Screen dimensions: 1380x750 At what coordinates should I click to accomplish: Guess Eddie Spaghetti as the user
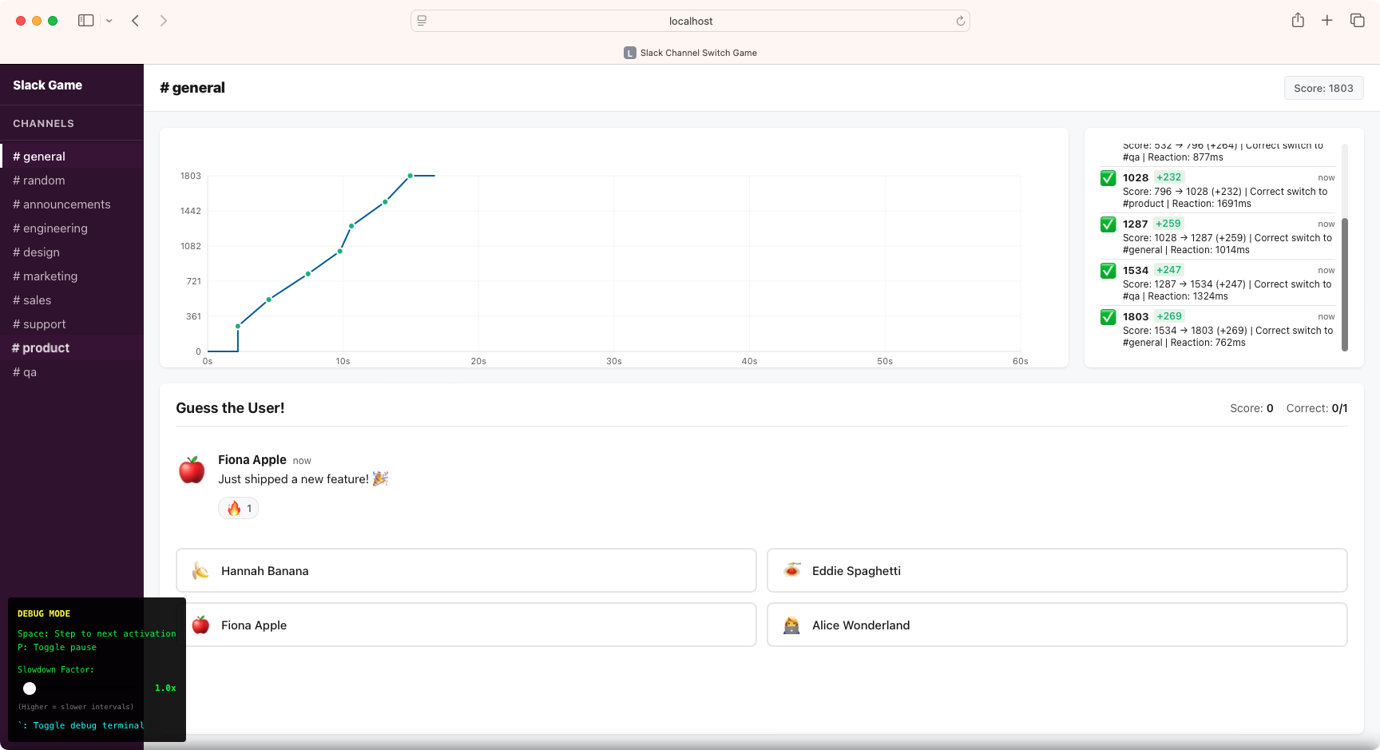click(x=1057, y=570)
